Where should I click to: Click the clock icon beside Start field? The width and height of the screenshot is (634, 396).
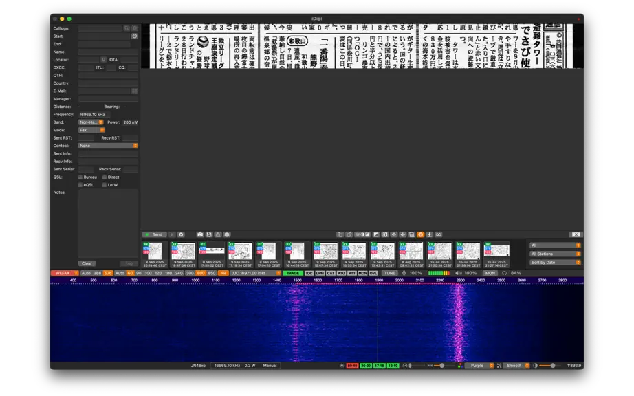tap(135, 36)
